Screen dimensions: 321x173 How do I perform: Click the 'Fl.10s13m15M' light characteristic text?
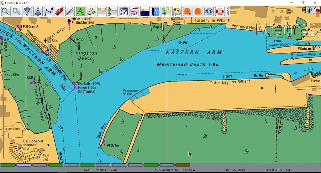pos(83,23)
